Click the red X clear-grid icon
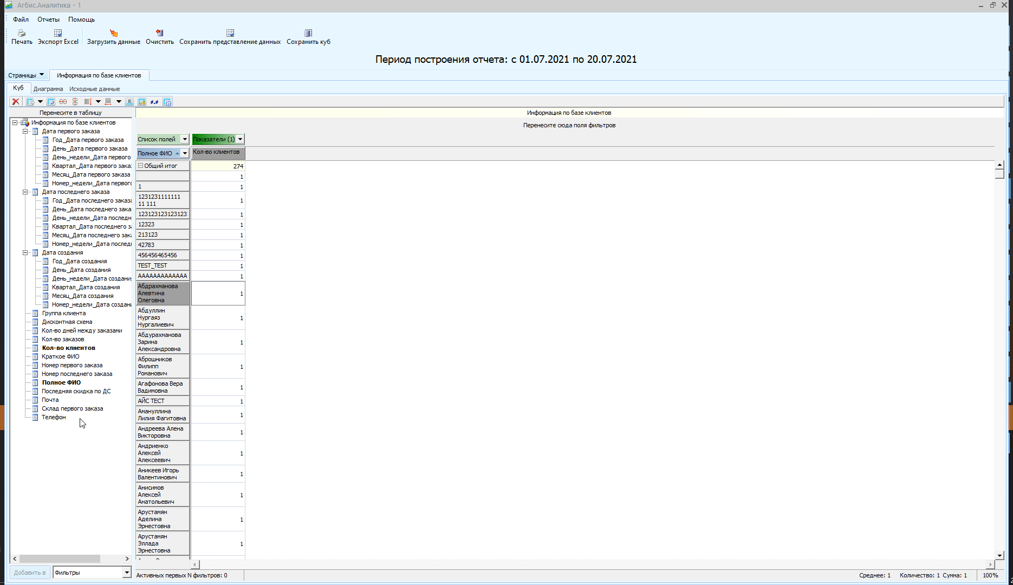 16,102
